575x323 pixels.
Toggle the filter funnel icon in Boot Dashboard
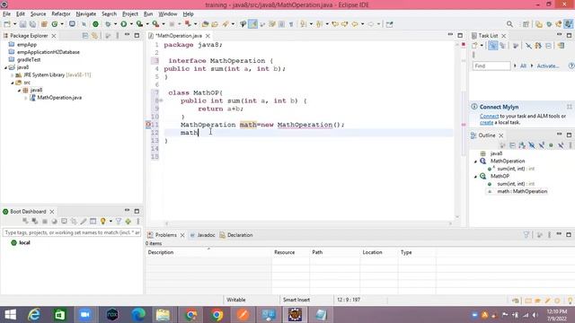pos(119,222)
